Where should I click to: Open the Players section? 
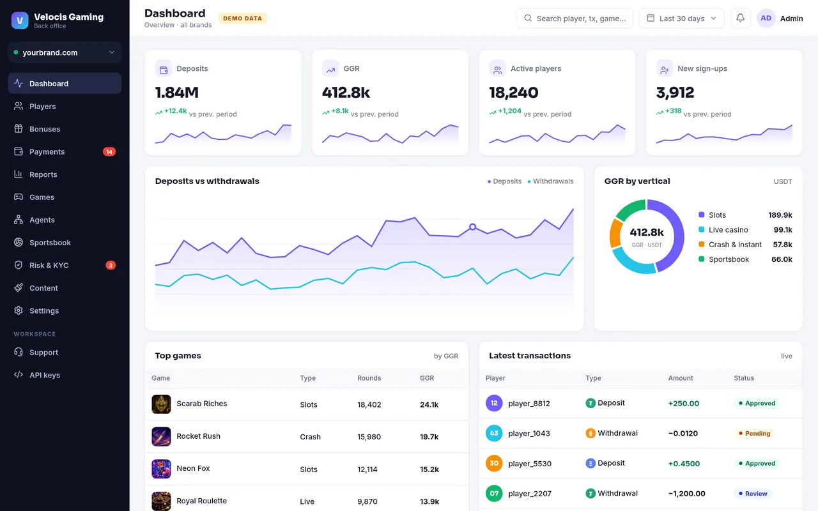65,106
